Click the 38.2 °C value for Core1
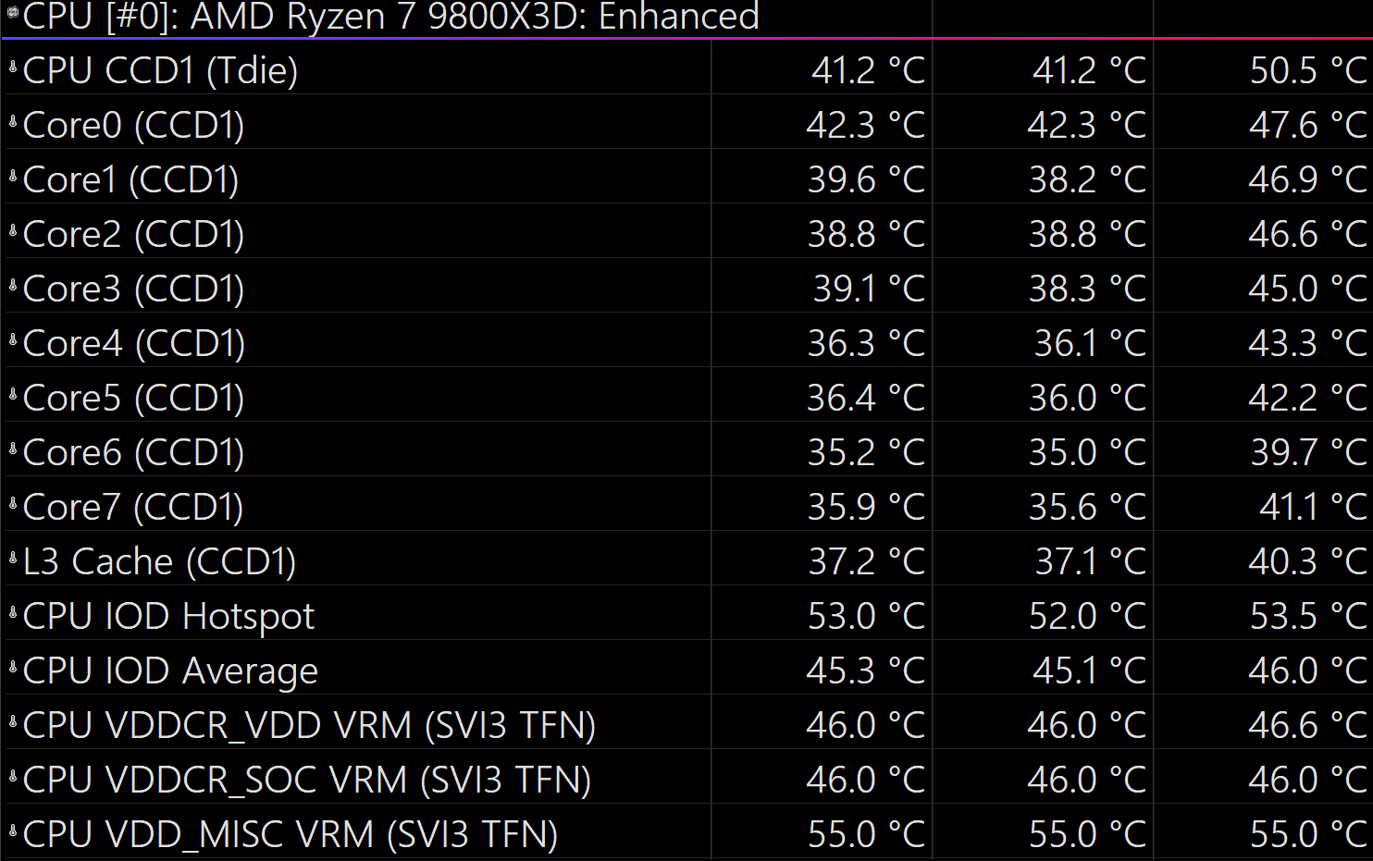Viewport: 1373px width, 861px height. pyautogui.click(x=1087, y=180)
